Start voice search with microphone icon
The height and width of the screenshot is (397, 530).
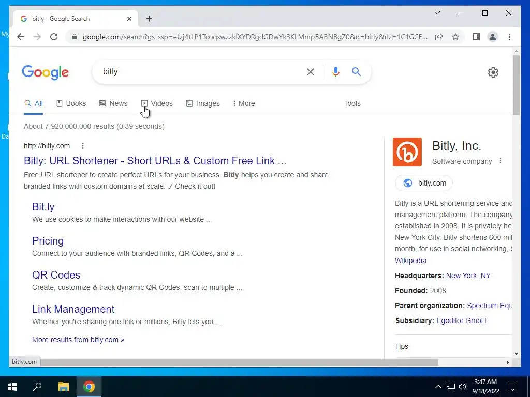coord(335,71)
